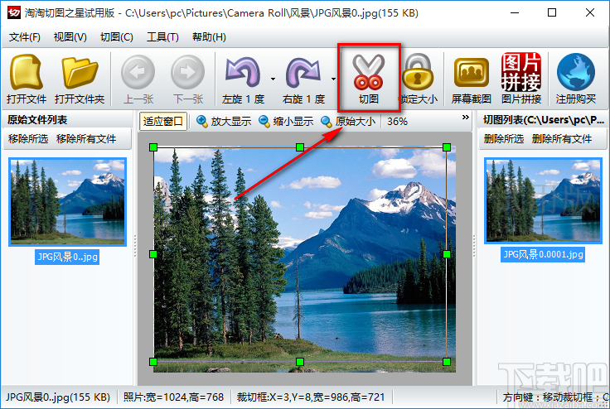The width and height of the screenshot is (610, 409).
Task: Select the JPG风景0.0001.jpg cropped thumbnail
Action: [x=543, y=201]
